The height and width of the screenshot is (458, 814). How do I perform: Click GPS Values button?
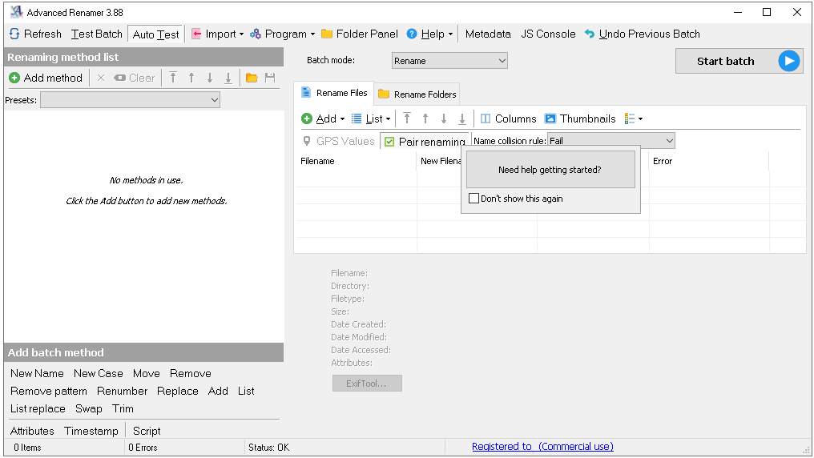(338, 141)
